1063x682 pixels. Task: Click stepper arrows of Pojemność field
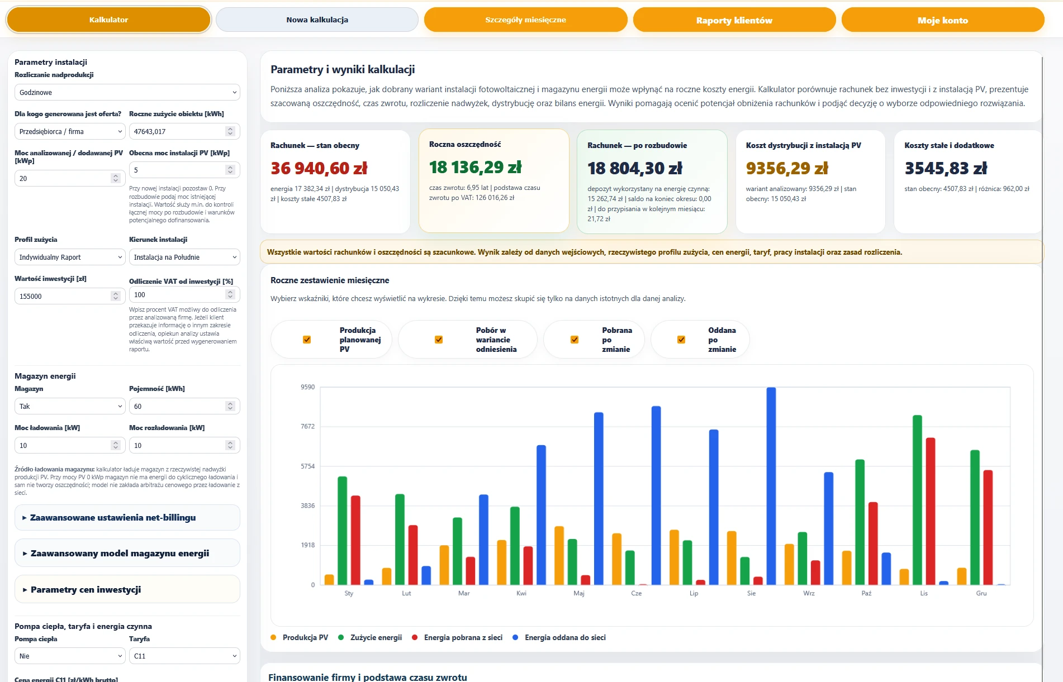230,406
